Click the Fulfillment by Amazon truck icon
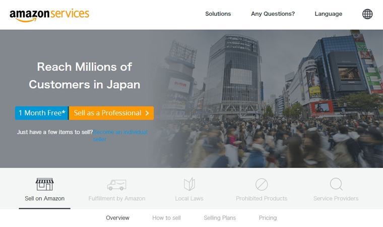Viewport: 383px width, 227px height. 116,185
